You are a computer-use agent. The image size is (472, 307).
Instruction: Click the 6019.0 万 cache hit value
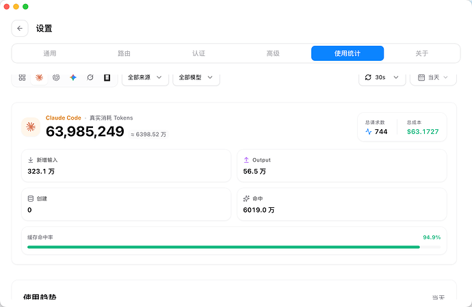pyautogui.click(x=259, y=210)
